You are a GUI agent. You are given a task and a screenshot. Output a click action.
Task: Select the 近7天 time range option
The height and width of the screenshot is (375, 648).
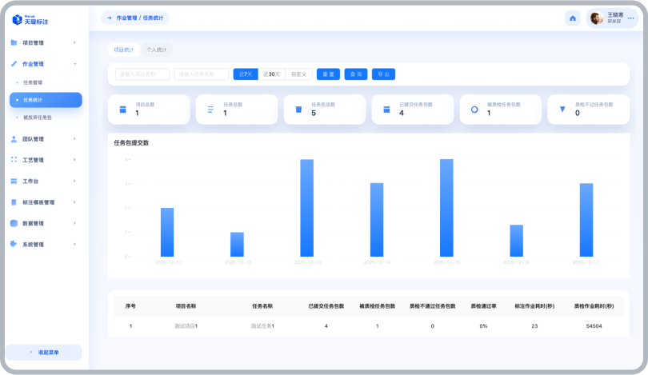pos(243,74)
